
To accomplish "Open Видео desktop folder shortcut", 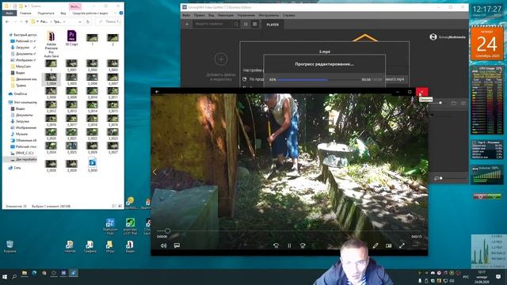I will (130, 246).
